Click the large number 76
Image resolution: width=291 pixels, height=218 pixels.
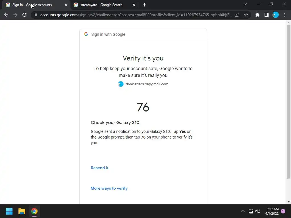coord(143,107)
